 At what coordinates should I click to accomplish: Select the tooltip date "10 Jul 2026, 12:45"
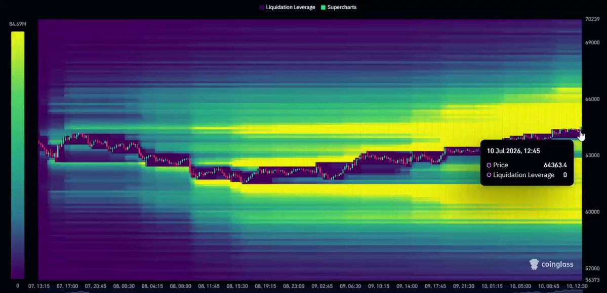[x=513, y=151]
